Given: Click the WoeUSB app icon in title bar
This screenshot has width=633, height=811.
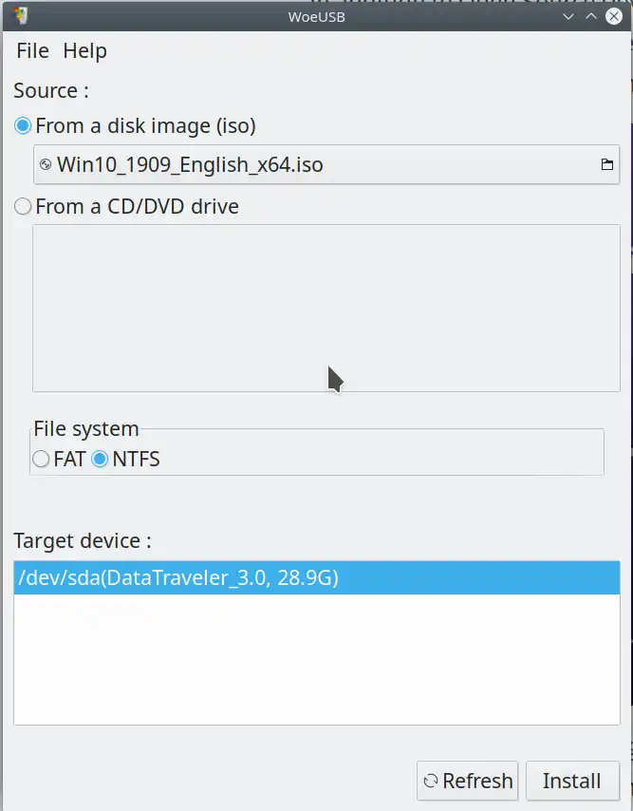Looking at the screenshot, I should (21, 15).
